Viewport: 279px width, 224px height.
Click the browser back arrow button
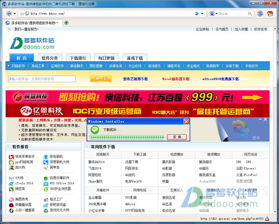[9, 14]
